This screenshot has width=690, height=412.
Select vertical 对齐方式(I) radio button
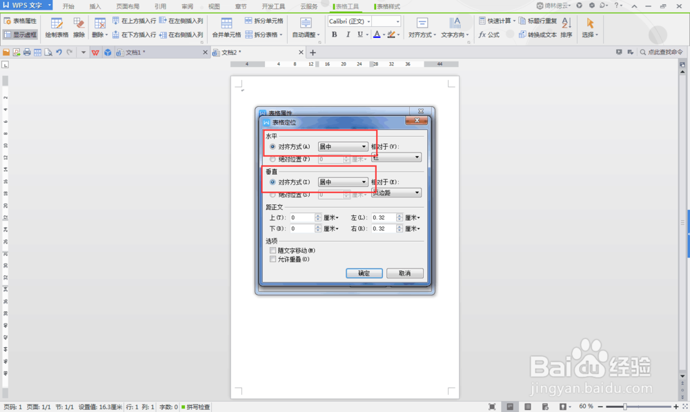coord(273,182)
